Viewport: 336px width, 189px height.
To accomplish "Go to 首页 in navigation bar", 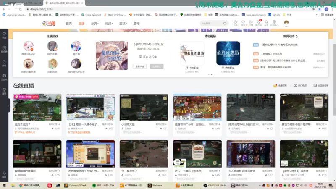I will [x=69, y=24].
